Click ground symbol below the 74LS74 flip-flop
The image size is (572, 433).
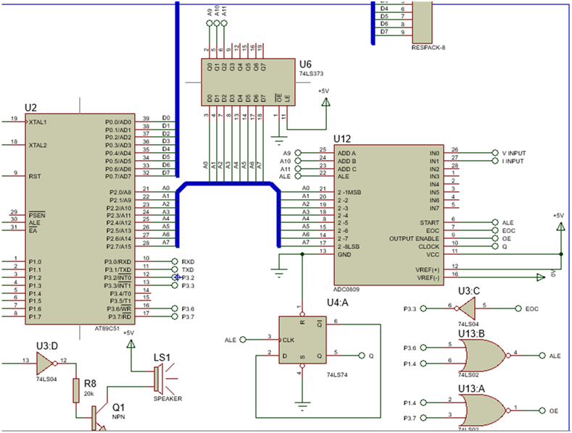tap(302, 406)
